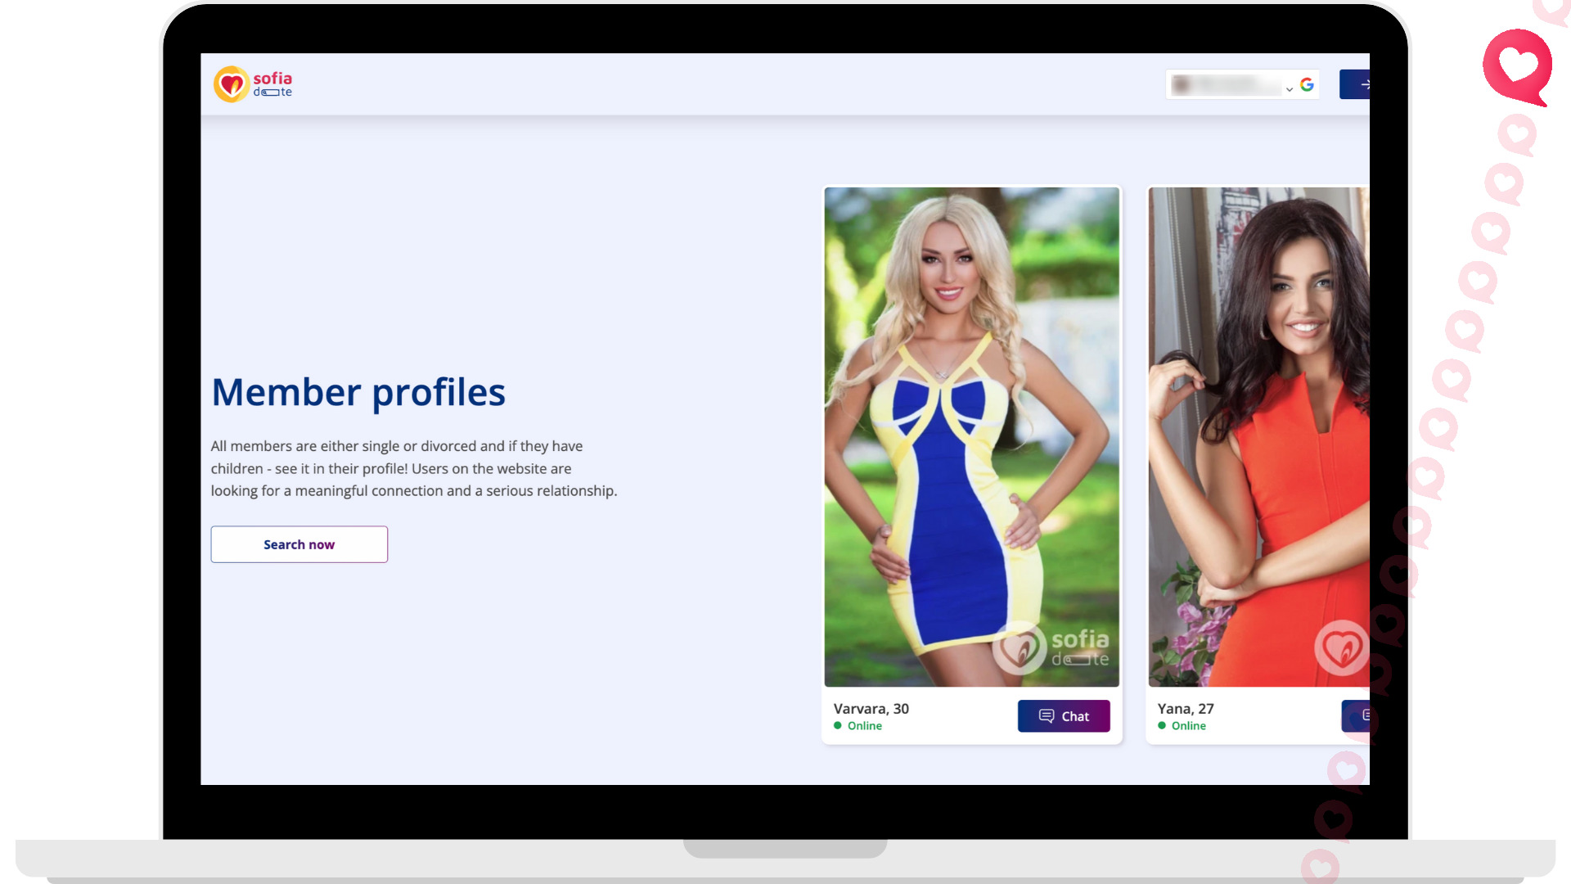Start a chat with Varvara
Image resolution: width=1571 pixels, height=884 pixels.
point(1064,715)
